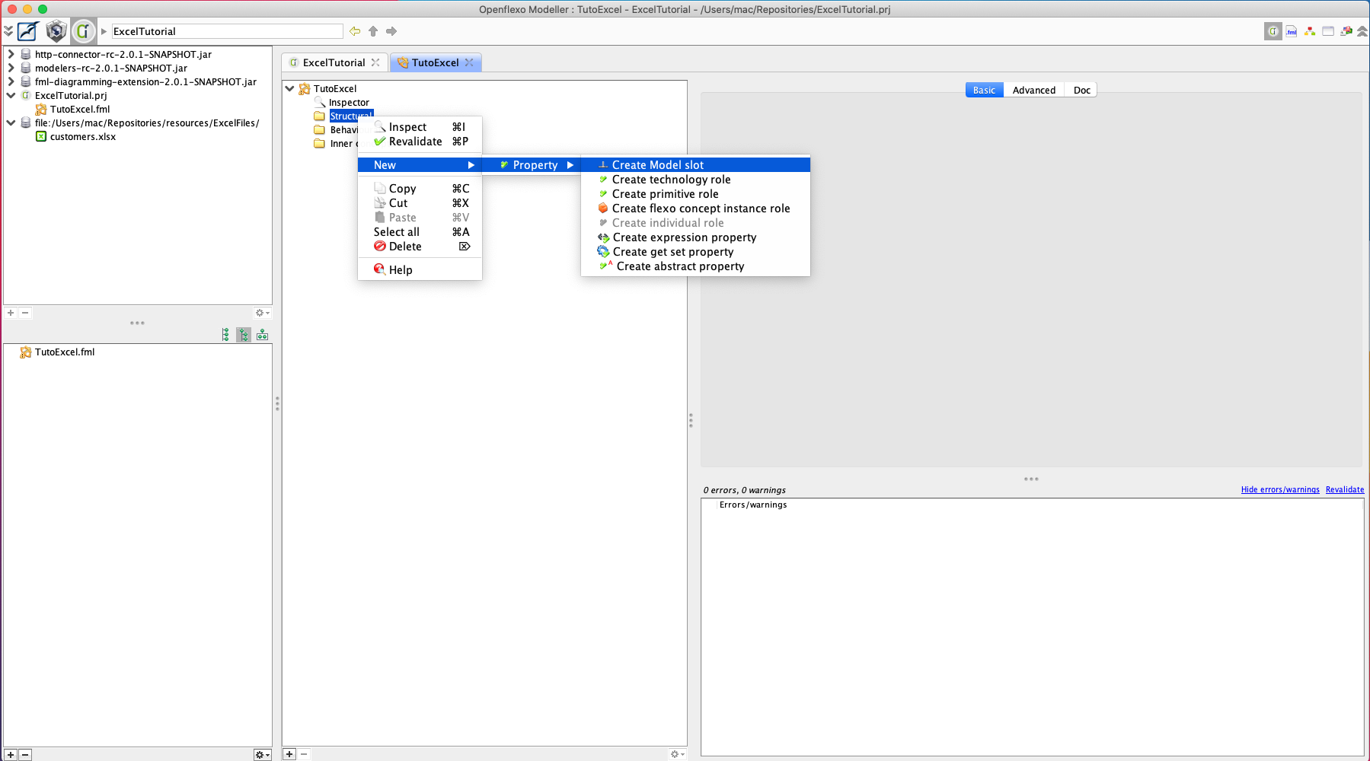Screen dimensions: 1370x761
Task: Close the ExcelTutorial tab with its X
Action: click(x=375, y=62)
